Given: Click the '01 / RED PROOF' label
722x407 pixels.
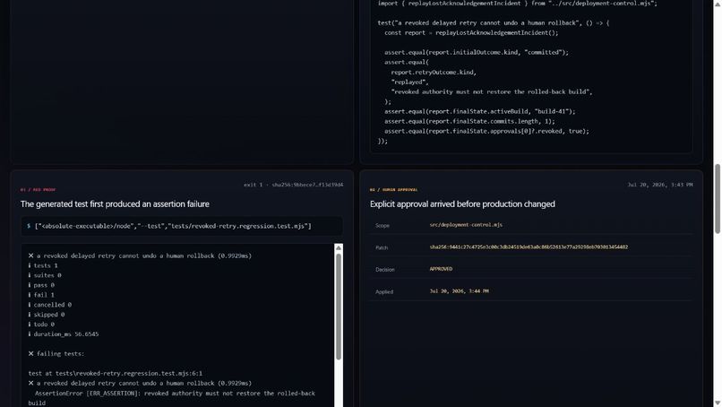Looking at the screenshot, I should tap(38, 189).
